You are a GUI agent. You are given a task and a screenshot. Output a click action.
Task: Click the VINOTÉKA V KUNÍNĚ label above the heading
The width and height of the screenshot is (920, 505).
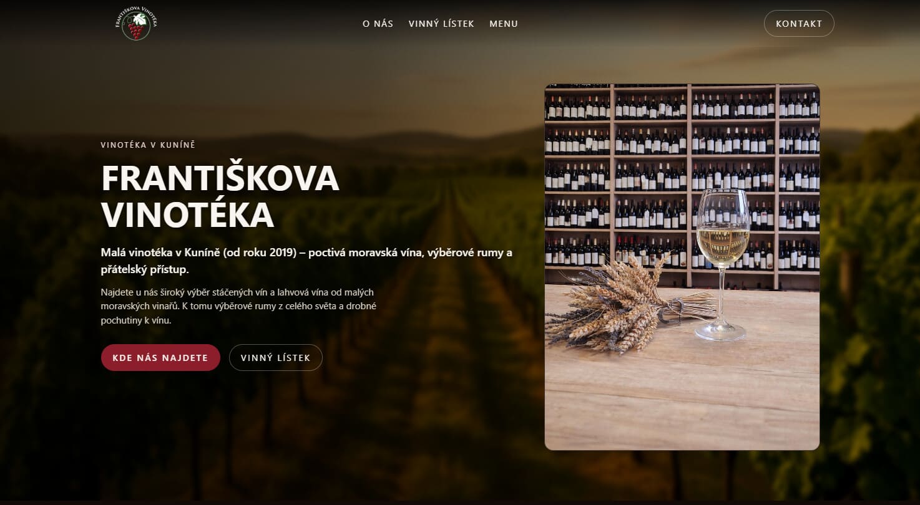(x=148, y=145)
